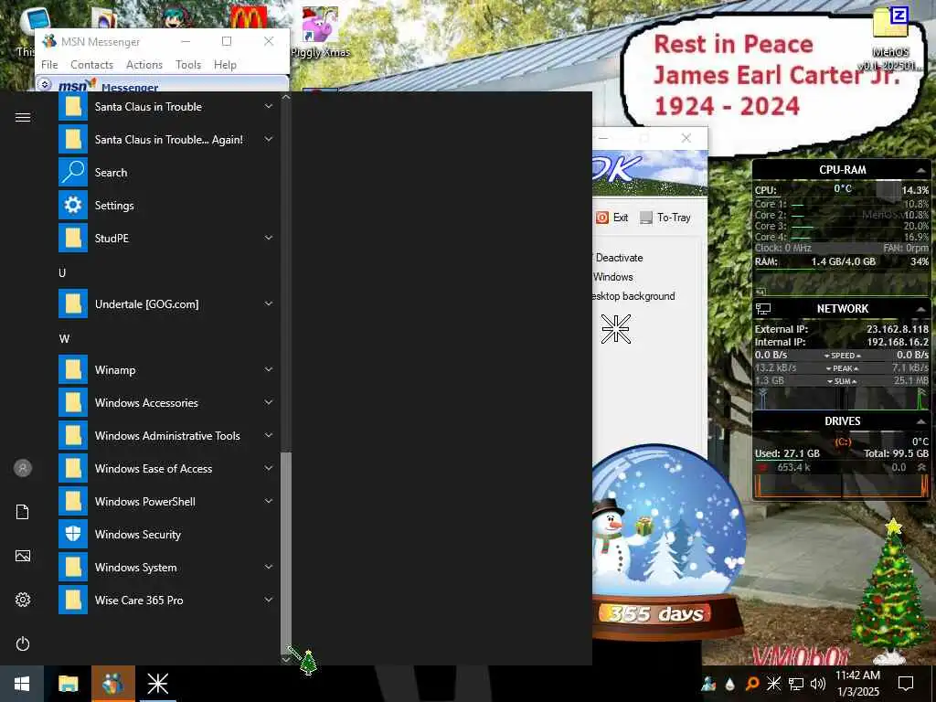Jump to the letter W section header
This screenshot has width=936, height=702.
[x=65, y=338]
